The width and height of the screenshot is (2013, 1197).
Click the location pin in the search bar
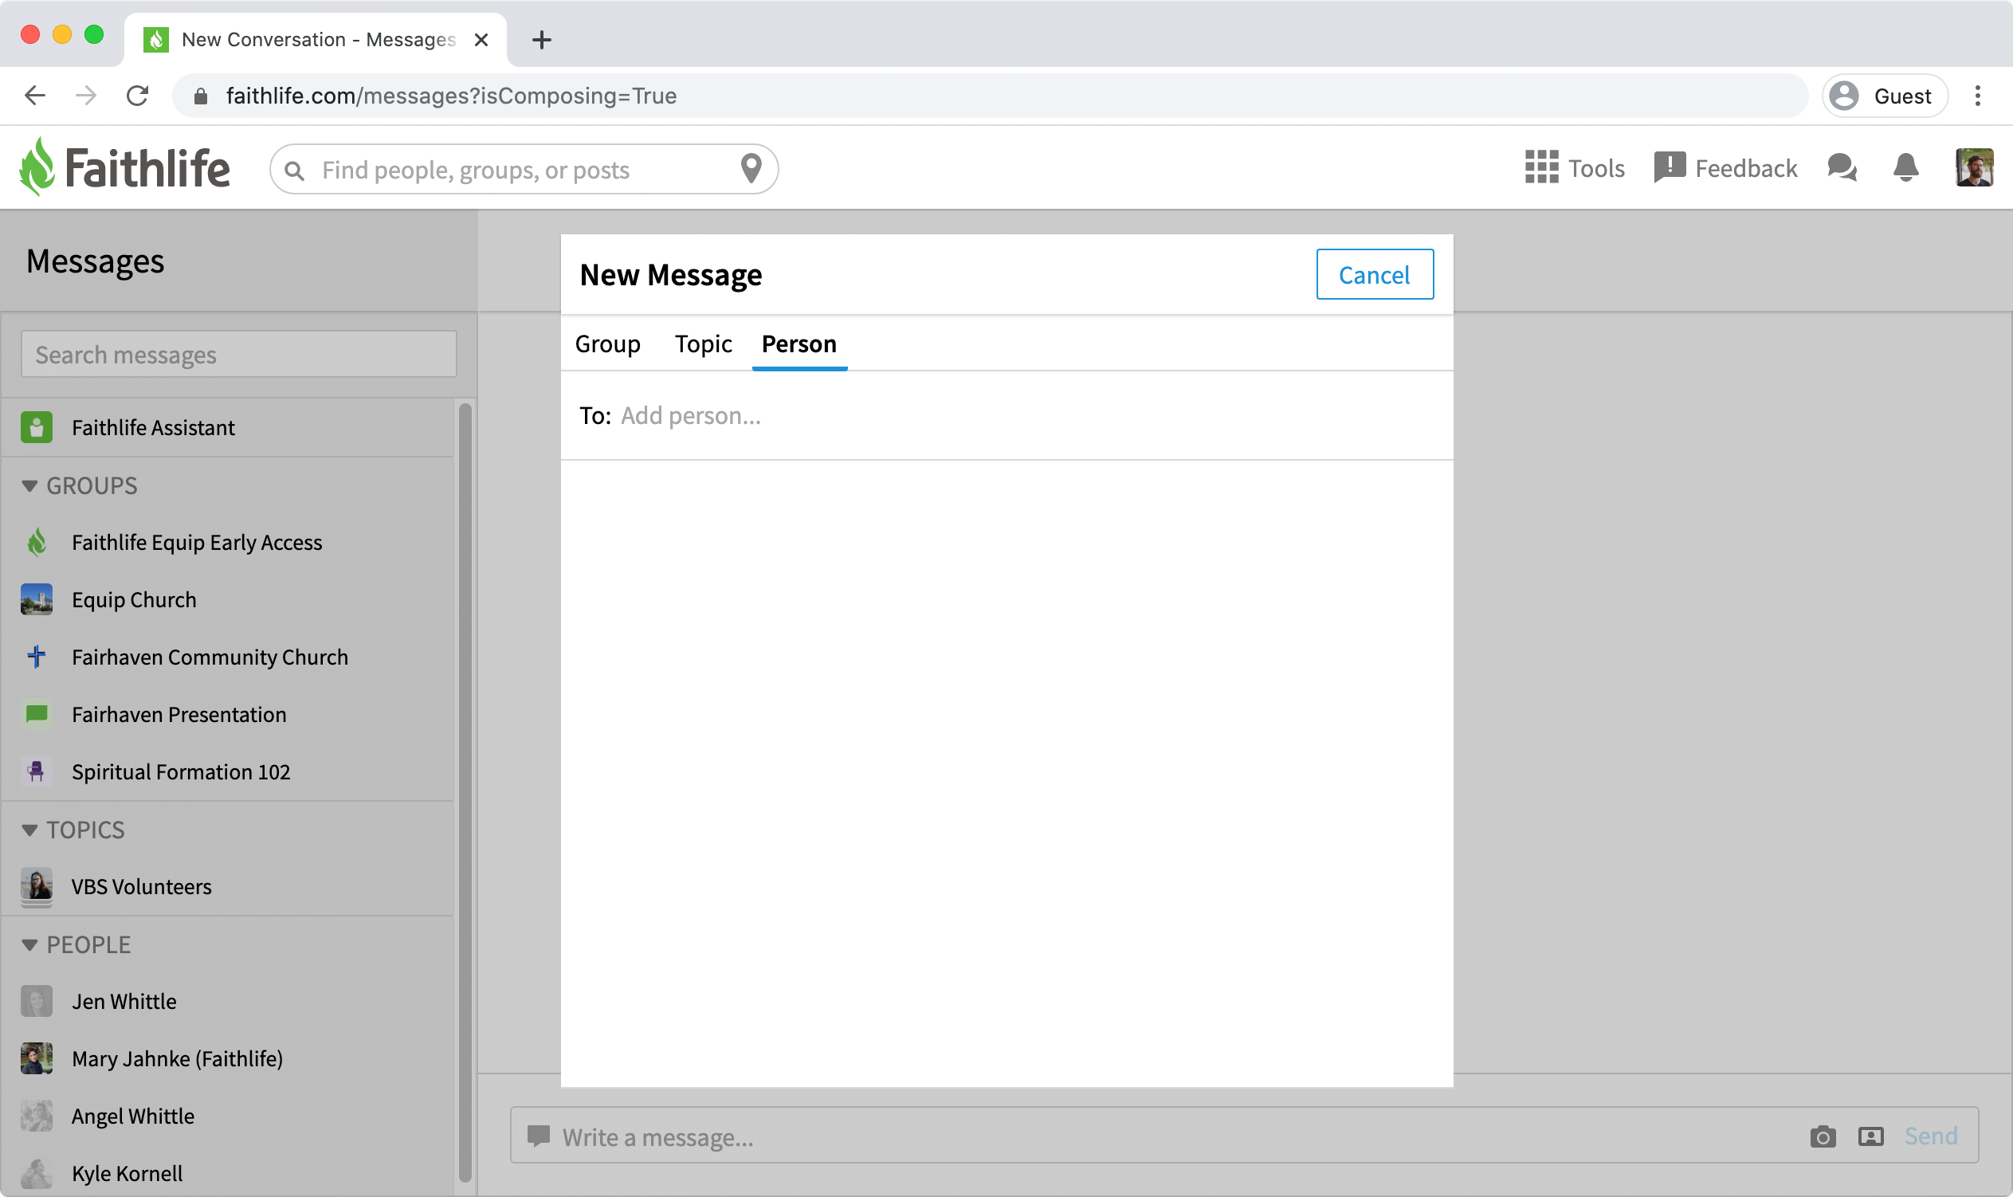click(x=751, y=169)
